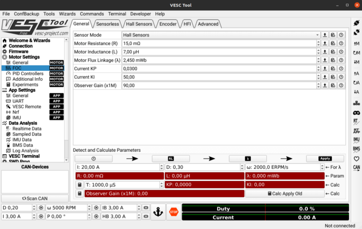Open Realtime Data in sidebar
362x229 pixels.
click(27, 129)
